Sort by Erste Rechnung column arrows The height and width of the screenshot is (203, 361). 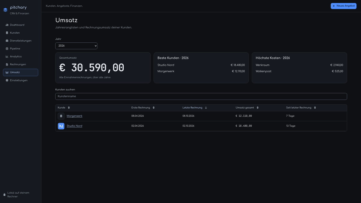tap(154, 108)
